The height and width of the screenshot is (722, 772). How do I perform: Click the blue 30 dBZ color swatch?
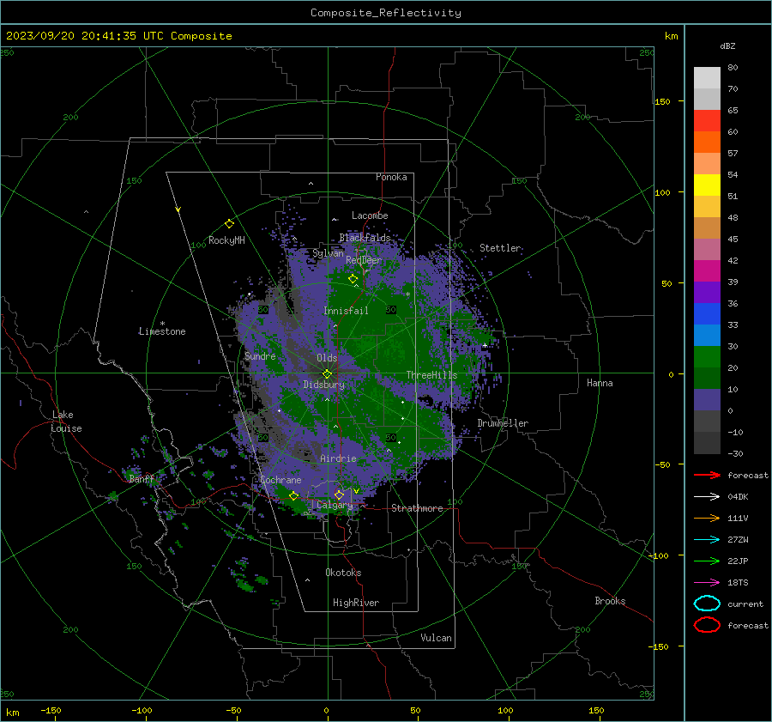tap(707, 335)
